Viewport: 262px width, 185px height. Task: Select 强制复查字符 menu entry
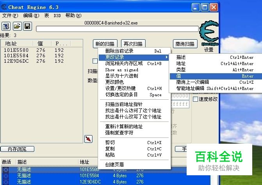tap(134, 133)
